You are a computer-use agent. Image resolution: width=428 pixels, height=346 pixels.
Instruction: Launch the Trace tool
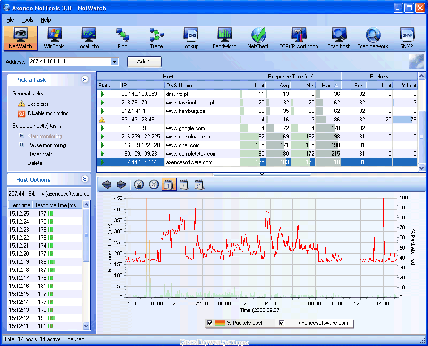coord(156,38)
